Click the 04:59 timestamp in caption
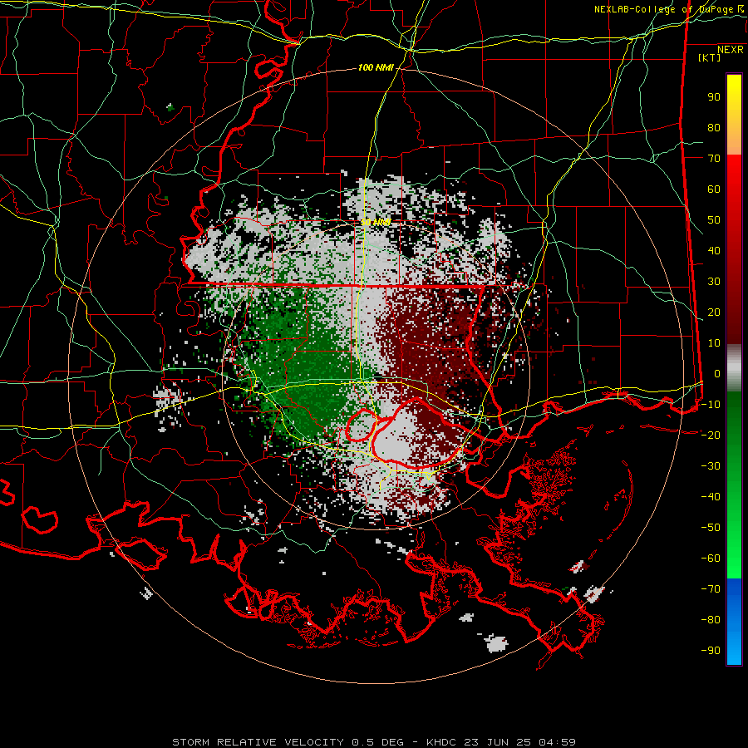This screenshot has height=748, width=748. 557,742
